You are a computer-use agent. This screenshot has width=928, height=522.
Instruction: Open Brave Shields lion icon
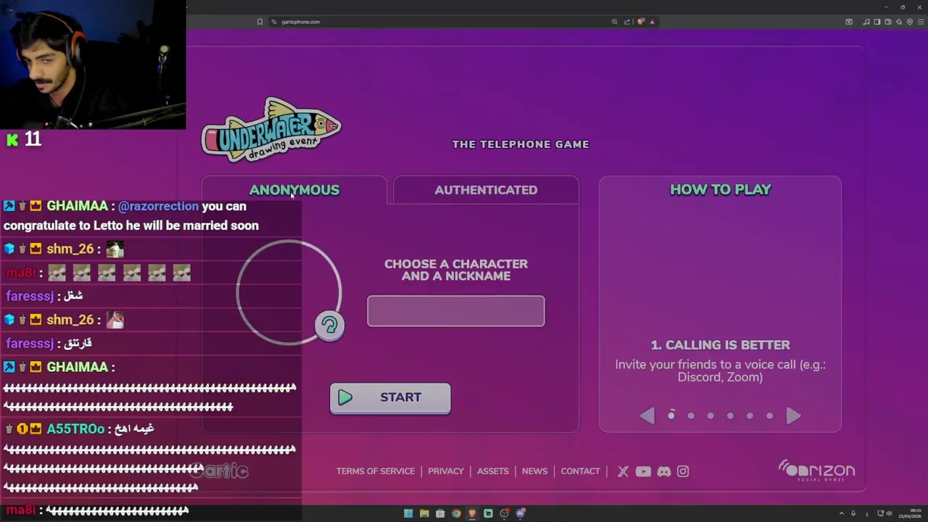point(641,22)
